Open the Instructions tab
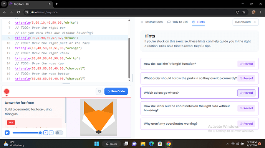Viewport: 265px width, 148px height. 152,22
